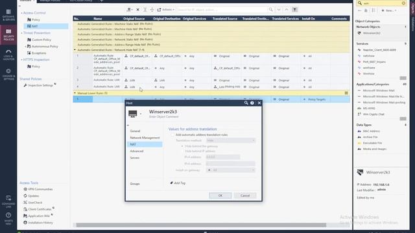Click the Manual Lower Rules section options icon
This screenshot has height=233, width=415.
(346, 93)
